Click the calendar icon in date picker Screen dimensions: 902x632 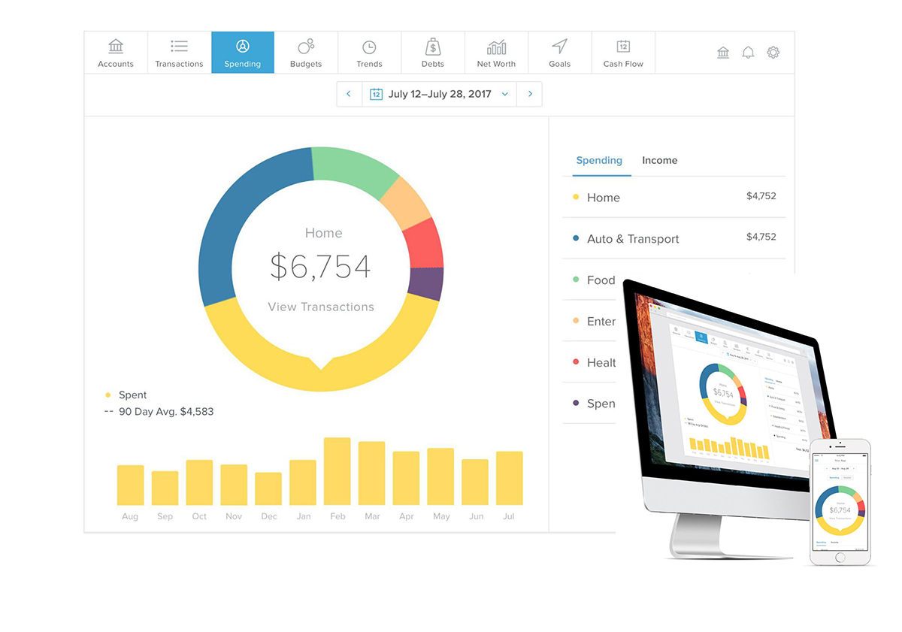click(x=376, y=94)
